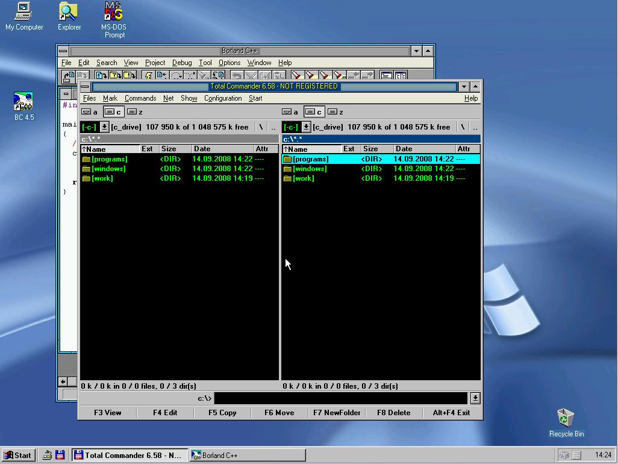Image resolution: width=618 pixels, height=464 pixels.
Task: Select drive z in the left panel
Action: pyautogui.click(x=135, y=112)
